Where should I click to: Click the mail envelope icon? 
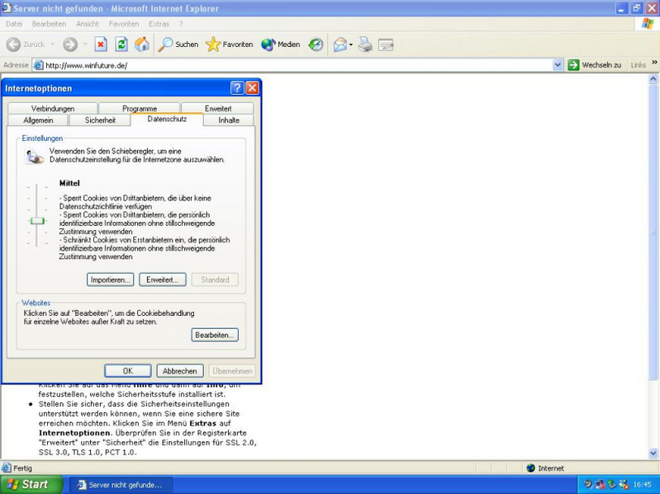340,45
